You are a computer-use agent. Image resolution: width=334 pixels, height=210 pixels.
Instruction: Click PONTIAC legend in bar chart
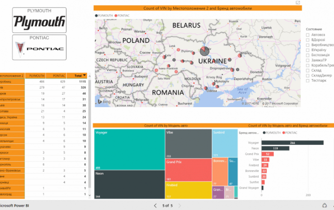tap(290, 133)
